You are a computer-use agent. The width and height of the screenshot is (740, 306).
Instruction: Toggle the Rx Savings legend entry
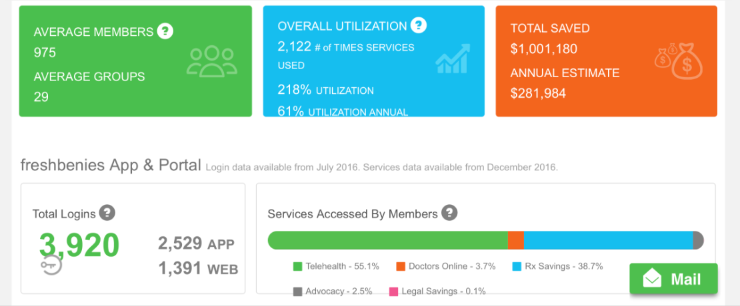tap(557, 266)
